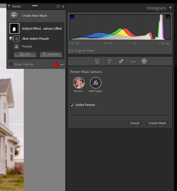Click the Create New Mask plus button
The height and width of the screenshot is (191, 177).
coord(14,16)
